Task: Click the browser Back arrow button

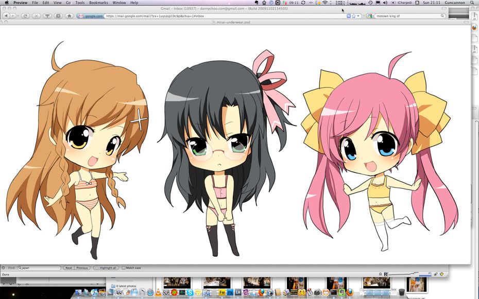Action: (x=6, y=16)
